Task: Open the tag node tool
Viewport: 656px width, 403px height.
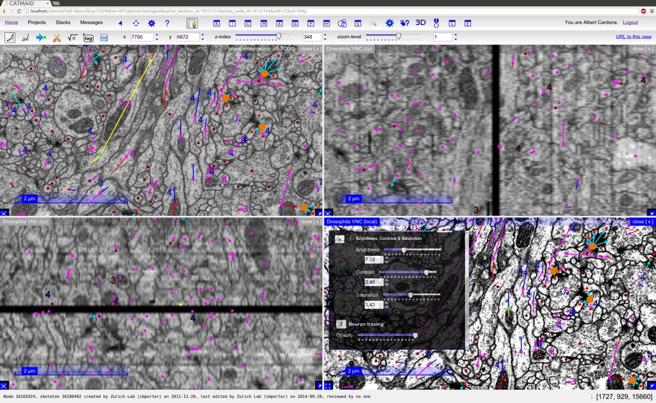Action: (x=88, y=38)
